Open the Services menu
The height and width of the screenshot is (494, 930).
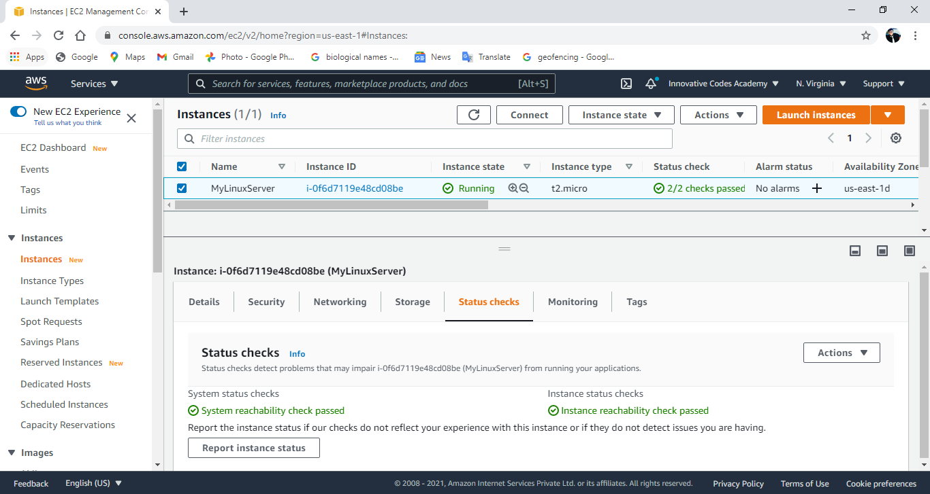93,83
